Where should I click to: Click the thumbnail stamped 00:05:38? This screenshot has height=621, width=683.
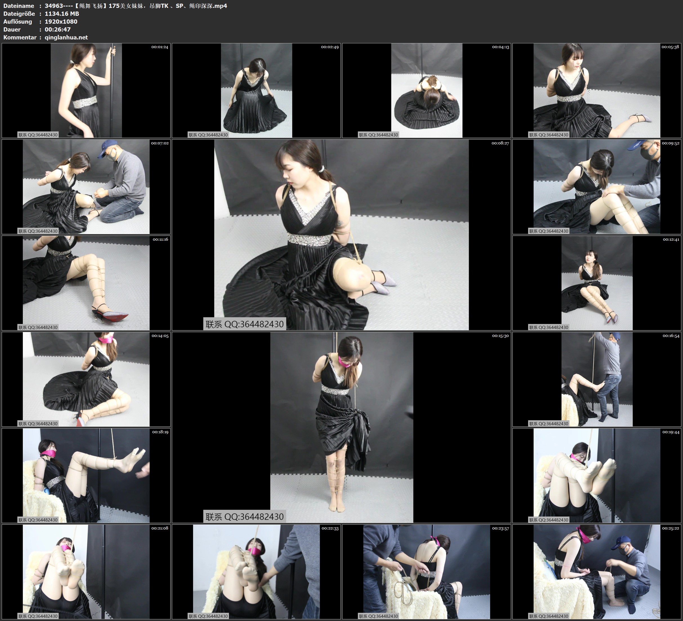point(597,90)
